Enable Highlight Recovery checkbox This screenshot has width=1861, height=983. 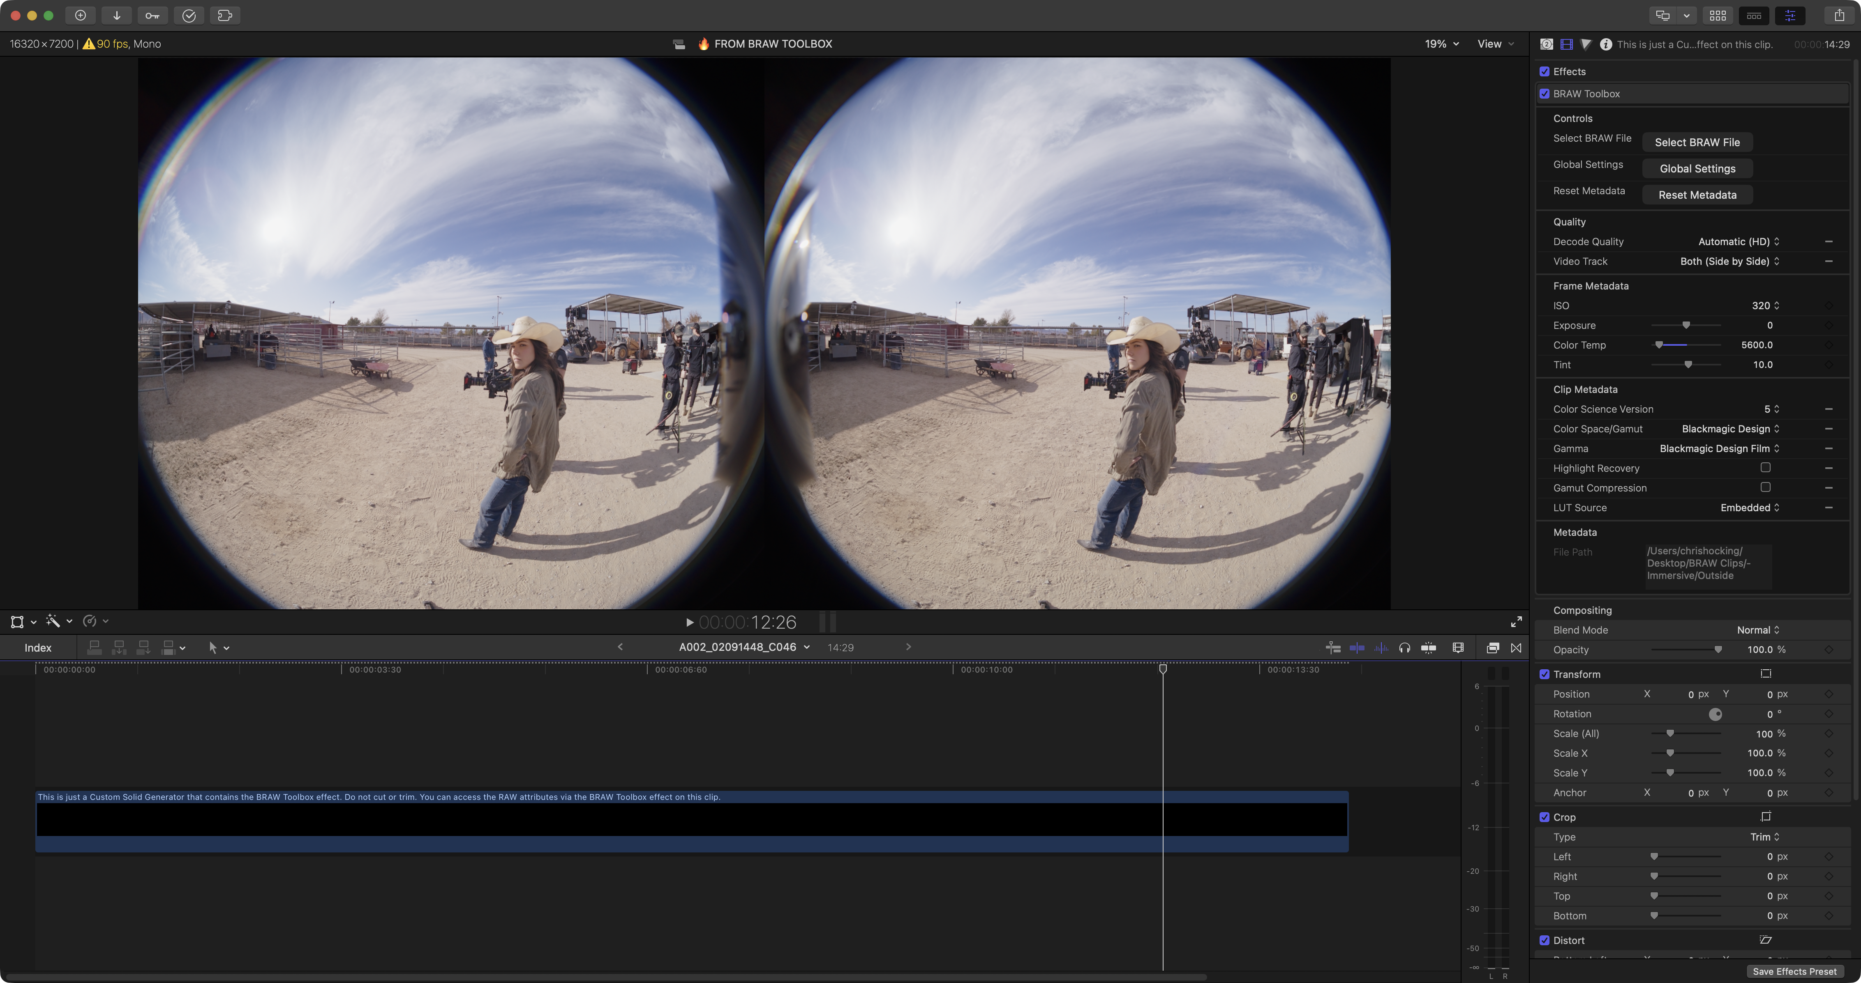click(x=1765, y=468)
